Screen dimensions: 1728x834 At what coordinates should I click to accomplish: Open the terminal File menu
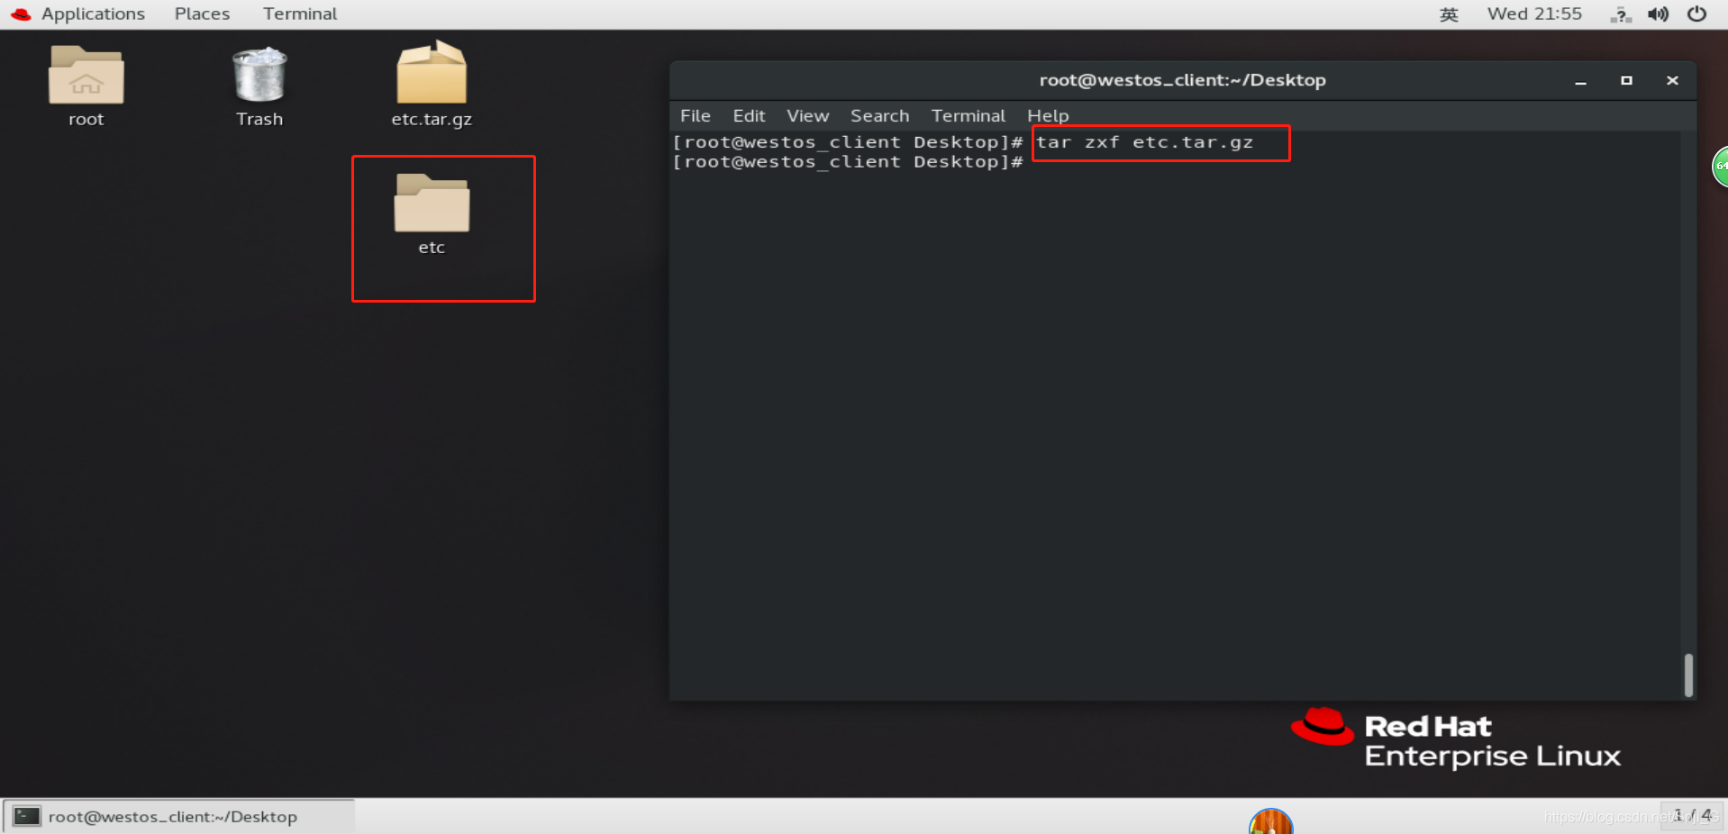[x=695, y=115]
